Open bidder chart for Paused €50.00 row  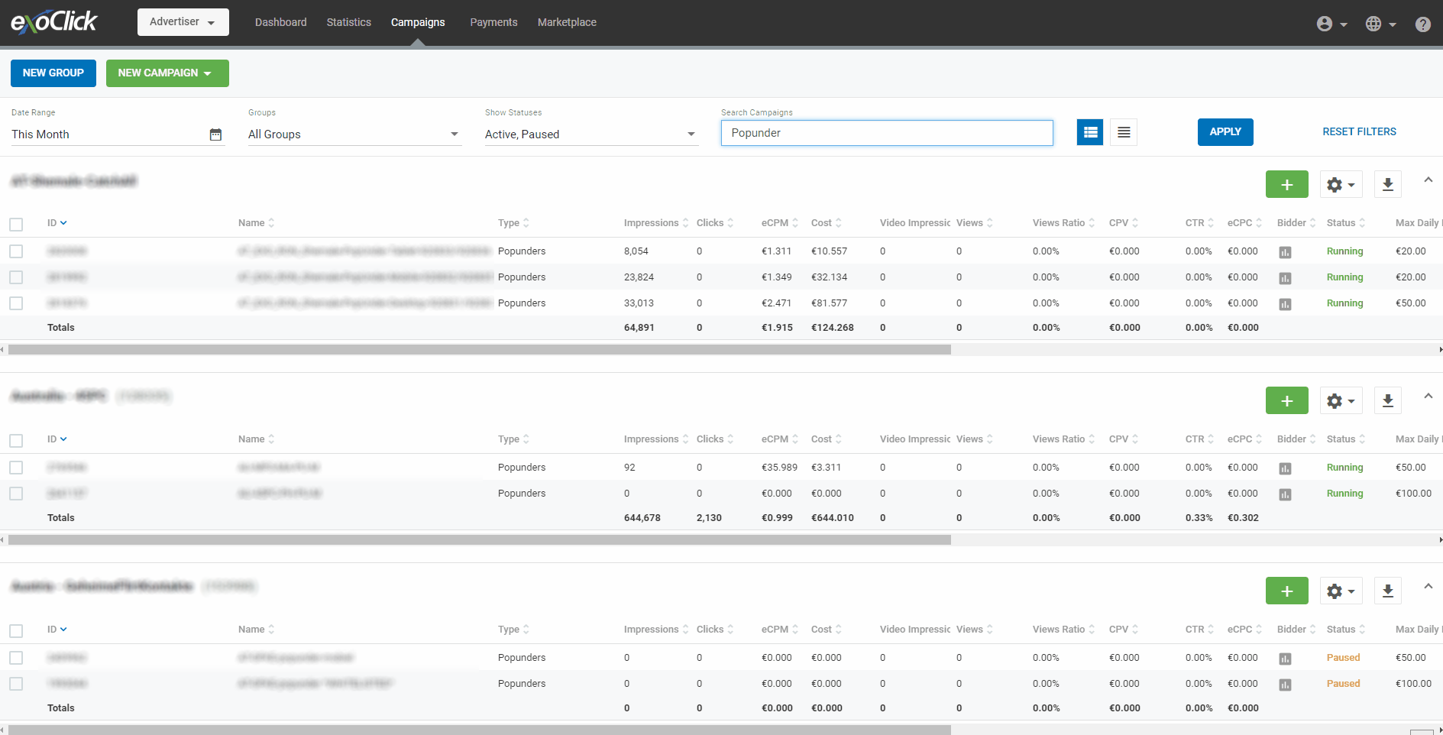(x=1285, y=659)
